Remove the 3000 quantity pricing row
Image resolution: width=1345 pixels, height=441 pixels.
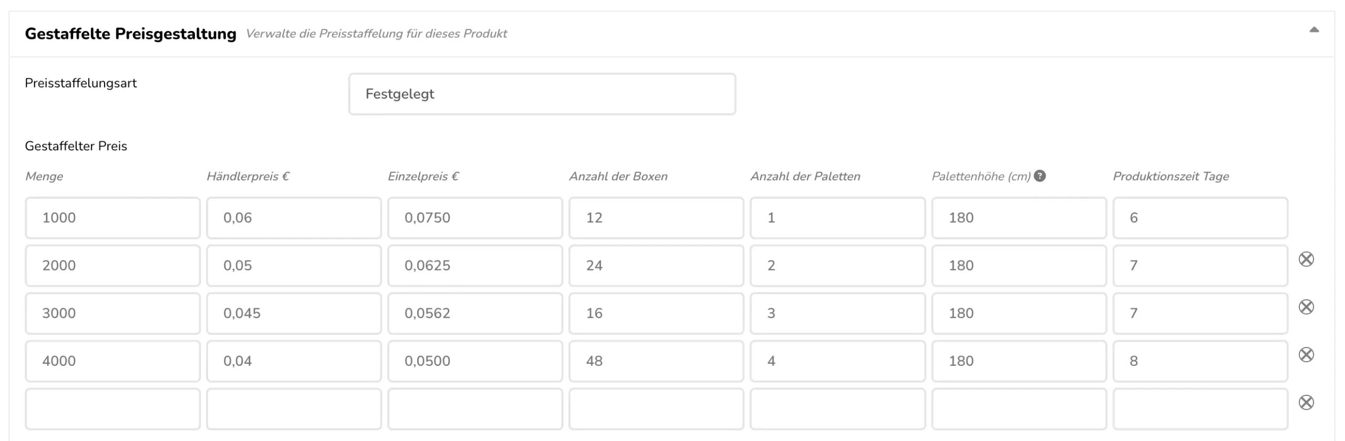[x=1306, y=307]
